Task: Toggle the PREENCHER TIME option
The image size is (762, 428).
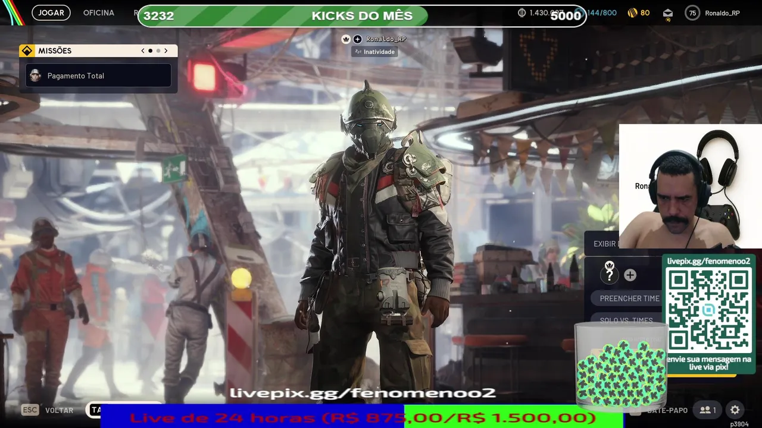Action: pos(627,298)
